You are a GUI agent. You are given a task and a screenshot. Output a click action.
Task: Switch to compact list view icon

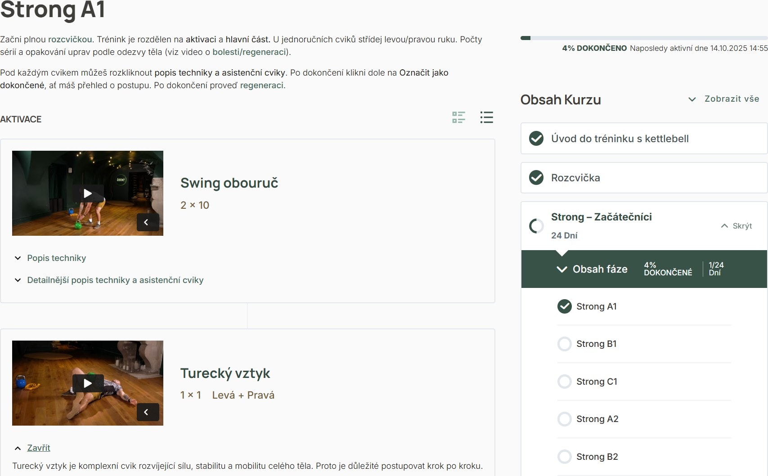(486, 117)
